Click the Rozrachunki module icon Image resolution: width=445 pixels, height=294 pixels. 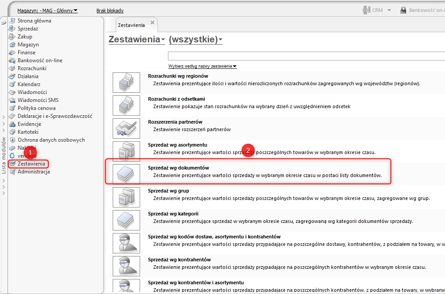(x=12, y=68)
